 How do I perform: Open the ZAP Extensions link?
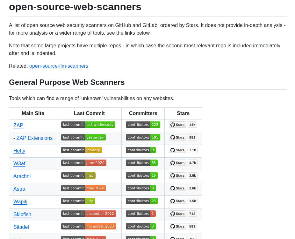click(34, 138)
